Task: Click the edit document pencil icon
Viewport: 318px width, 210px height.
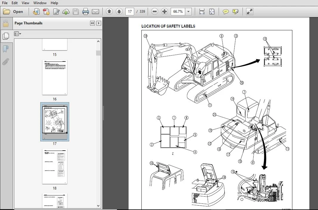Action: click(x=56, y=12)
